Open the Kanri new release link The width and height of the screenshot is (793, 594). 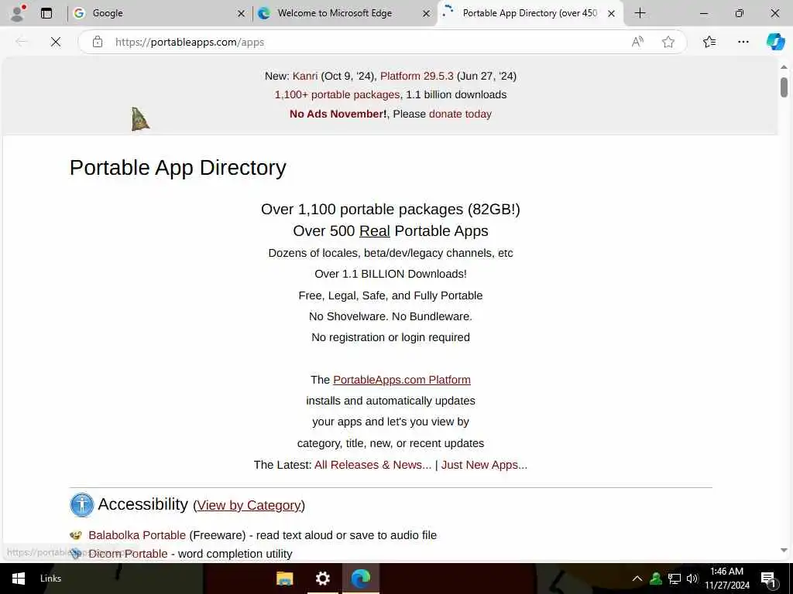click(305, 77)
